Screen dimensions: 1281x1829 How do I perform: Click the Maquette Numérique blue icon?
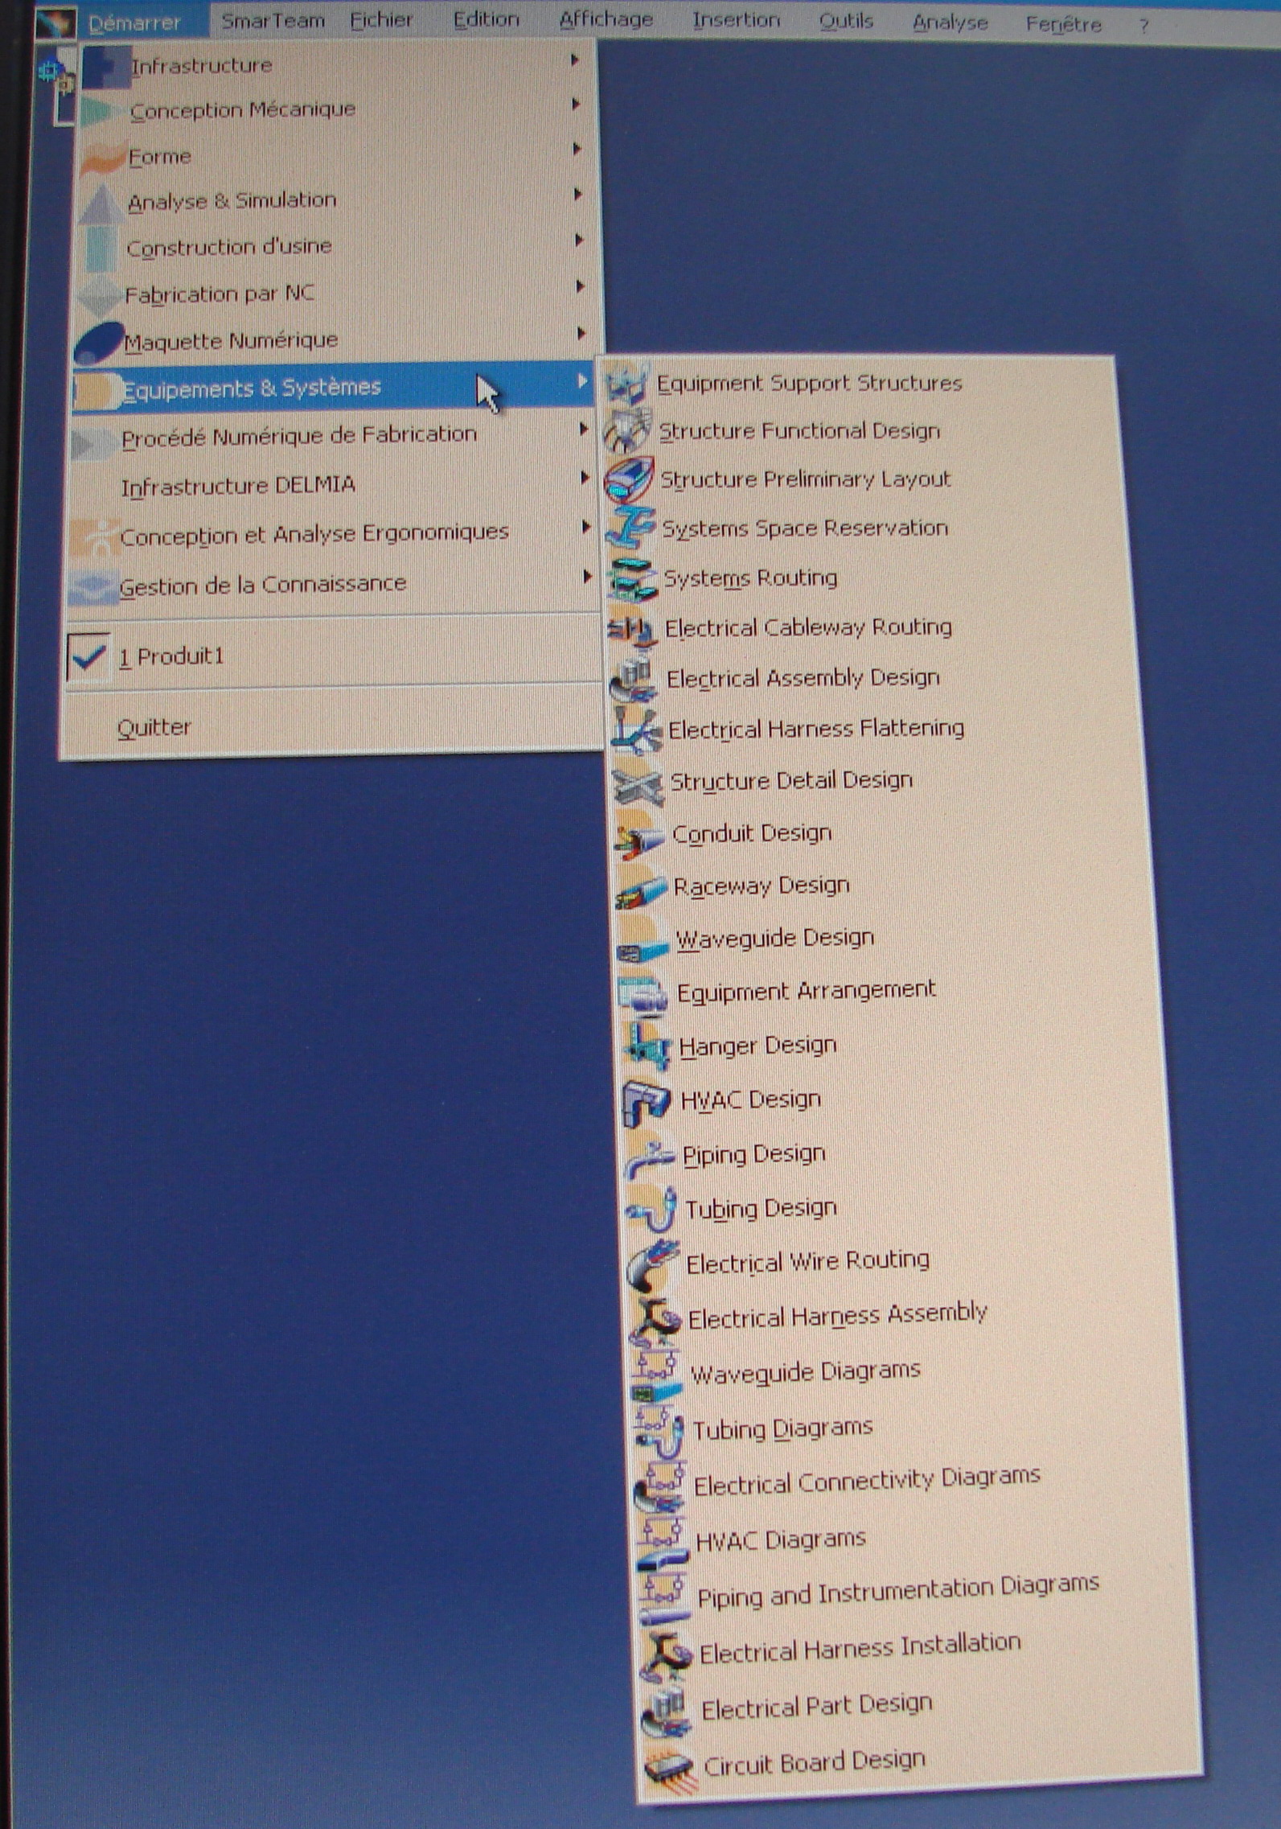[99, 343]
